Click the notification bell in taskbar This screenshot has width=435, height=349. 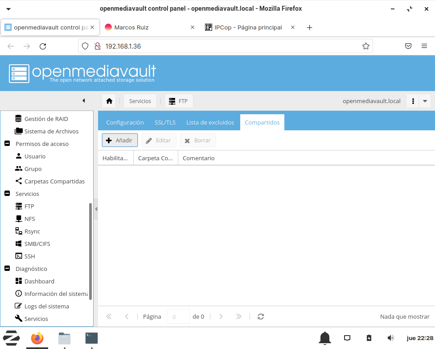tap(325, 338)
